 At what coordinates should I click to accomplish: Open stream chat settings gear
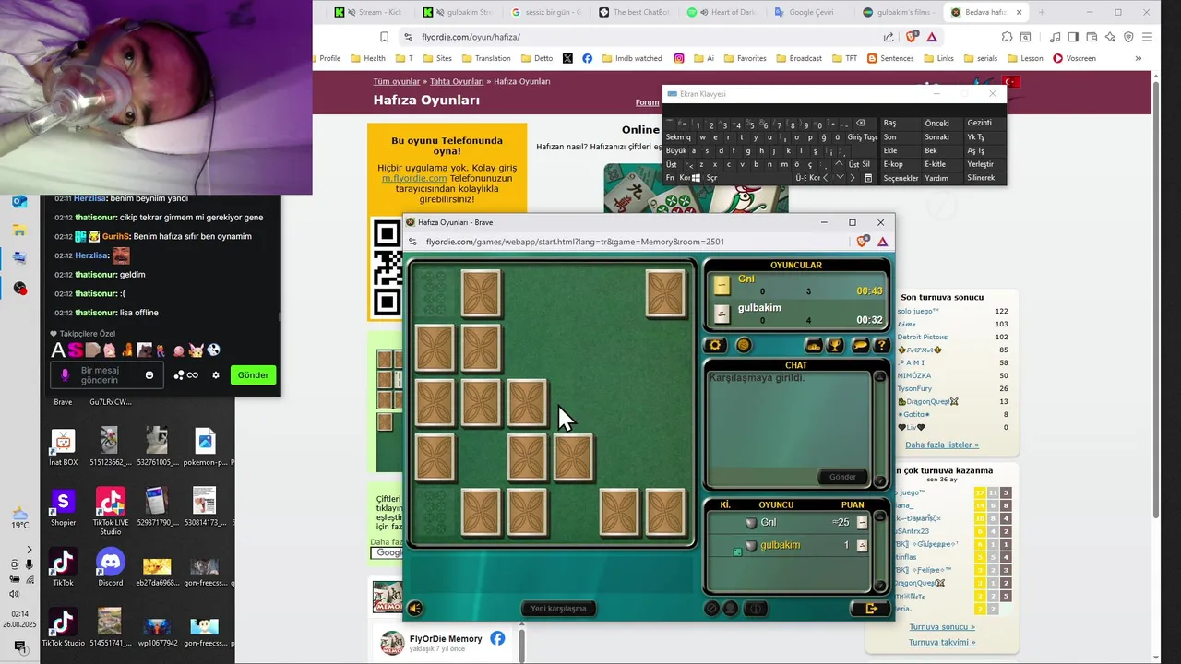click(216, 375)
